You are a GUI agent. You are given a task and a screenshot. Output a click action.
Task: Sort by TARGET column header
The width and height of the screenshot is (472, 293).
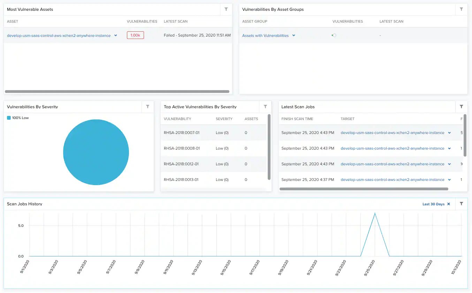coord(348,119)
